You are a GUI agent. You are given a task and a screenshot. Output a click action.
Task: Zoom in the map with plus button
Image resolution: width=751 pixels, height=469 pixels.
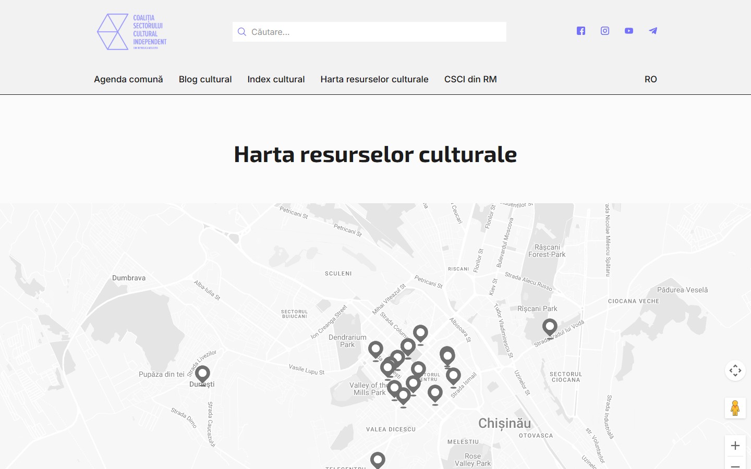coord(735,446)
